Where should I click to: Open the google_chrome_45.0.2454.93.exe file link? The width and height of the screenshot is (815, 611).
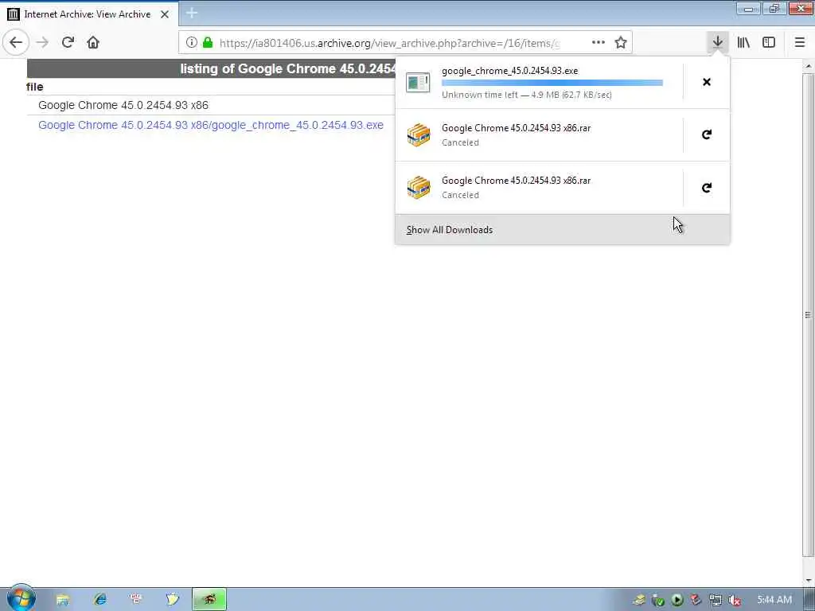pyautogui.click(x=210, y=125)
